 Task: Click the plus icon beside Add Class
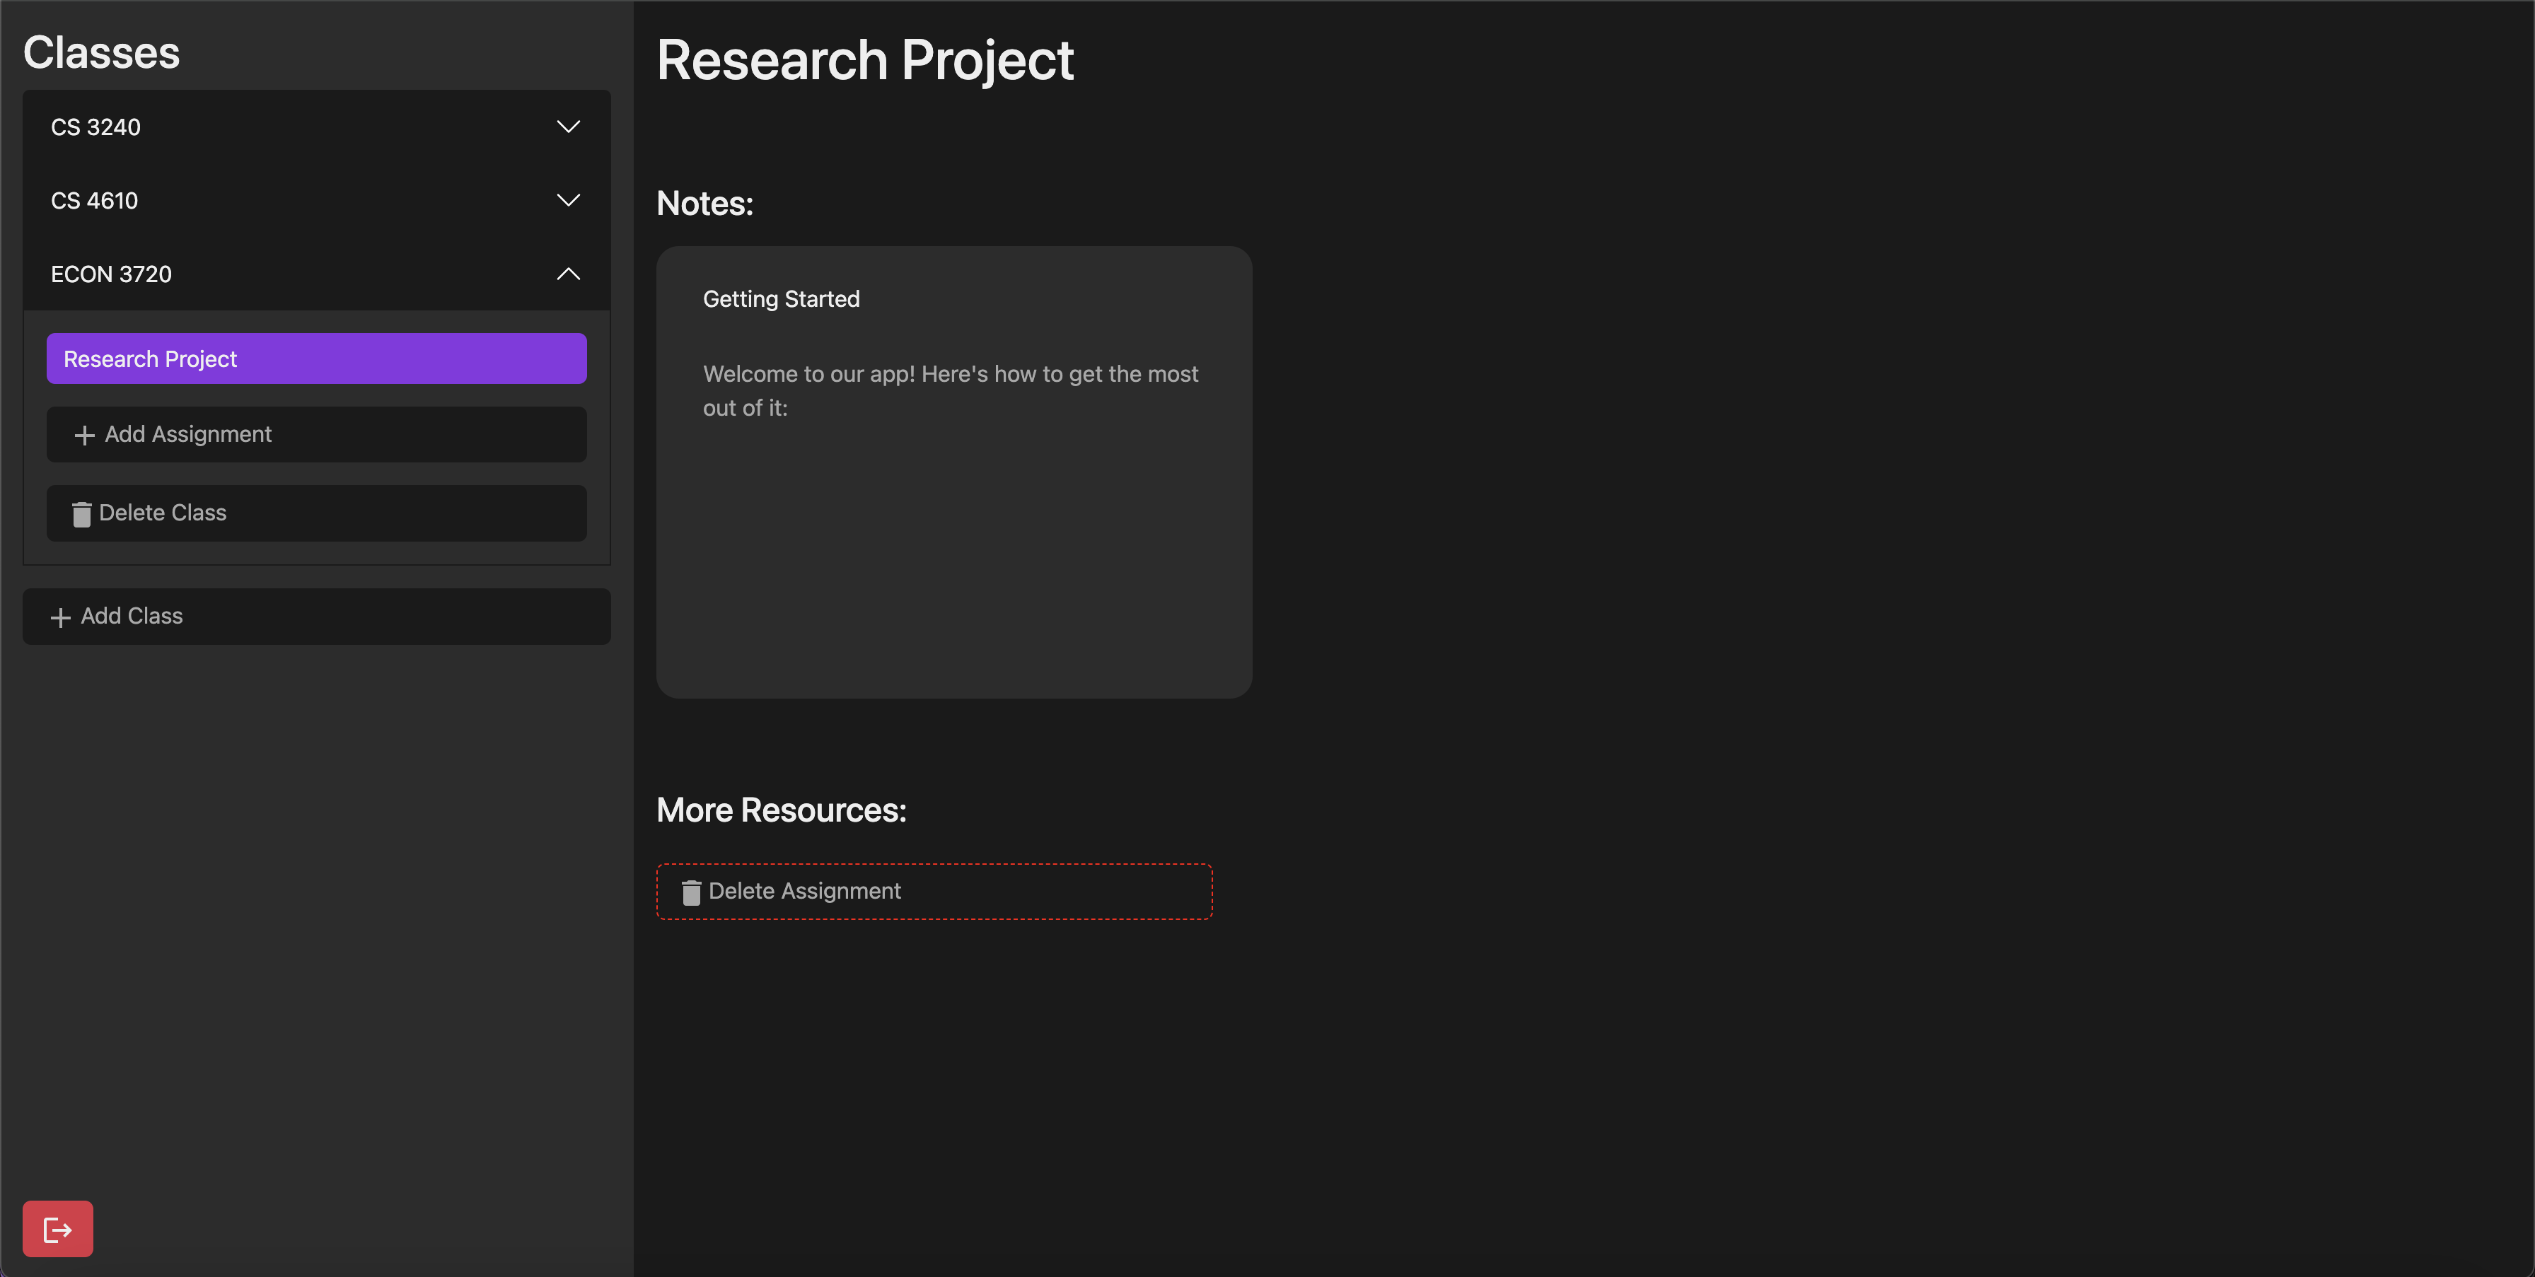tap(60, 617)
